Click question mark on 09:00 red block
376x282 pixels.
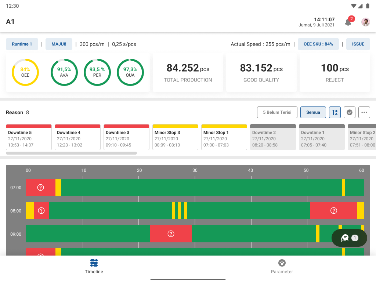pyautogui.click(x=171, y=234)
